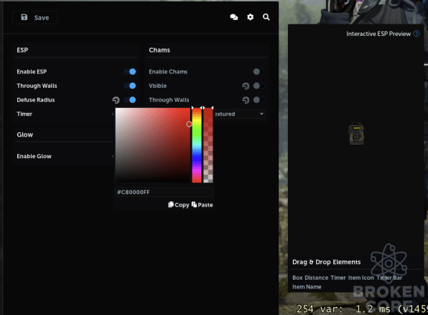The height and width of the screenshot is (315, 428).
Task: Click the bomb item icon in preview
Action: pos(356,133)
